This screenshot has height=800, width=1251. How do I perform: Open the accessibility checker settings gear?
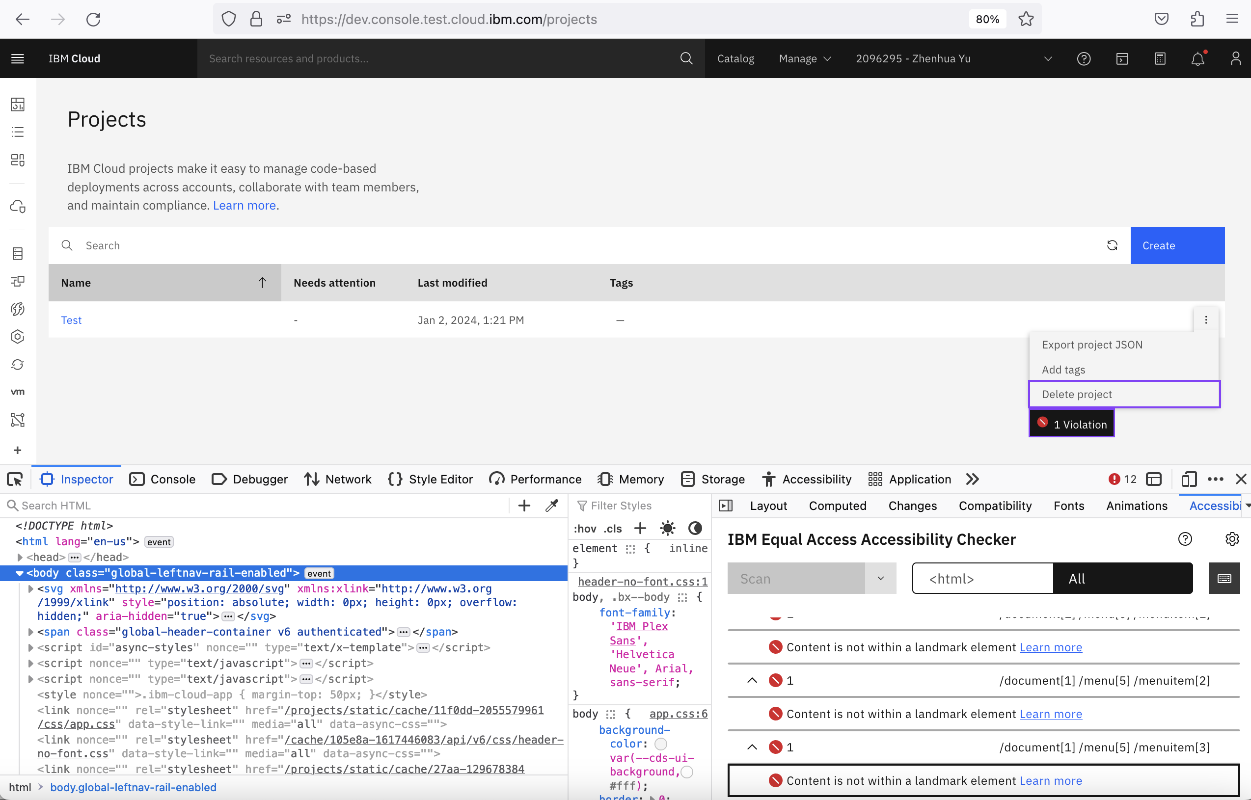click(x=1232, y=539)
